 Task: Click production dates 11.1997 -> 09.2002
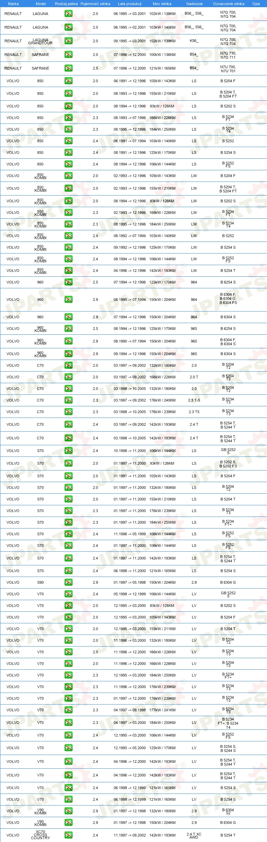(x=130, y=835)
